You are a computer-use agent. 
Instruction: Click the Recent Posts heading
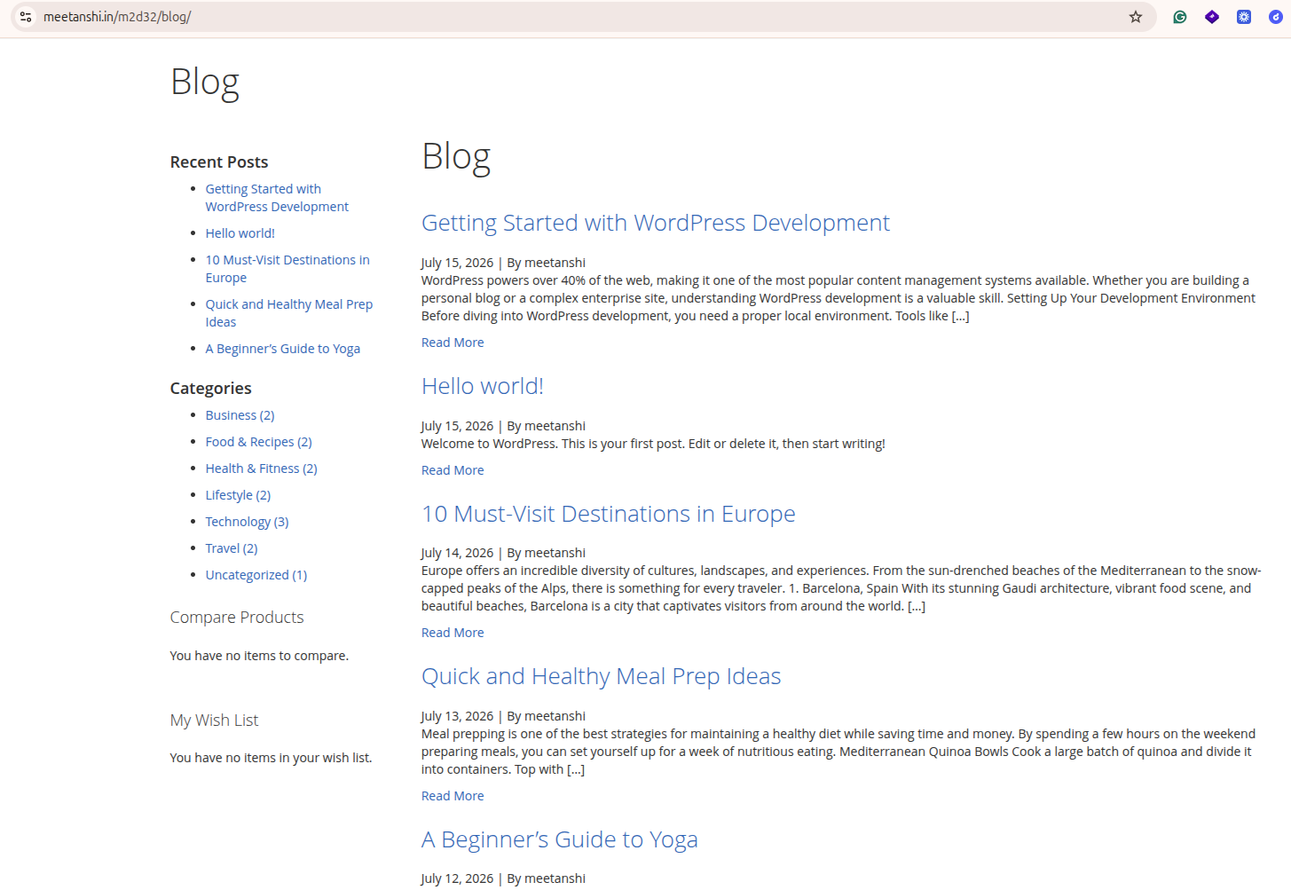tap(219, 162)
